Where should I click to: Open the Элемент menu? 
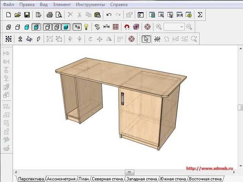point(62,4)
